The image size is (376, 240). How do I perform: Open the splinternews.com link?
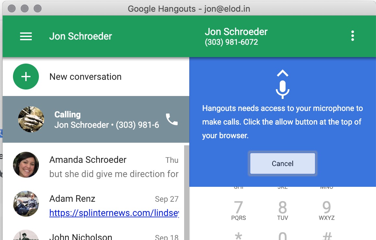114,213
